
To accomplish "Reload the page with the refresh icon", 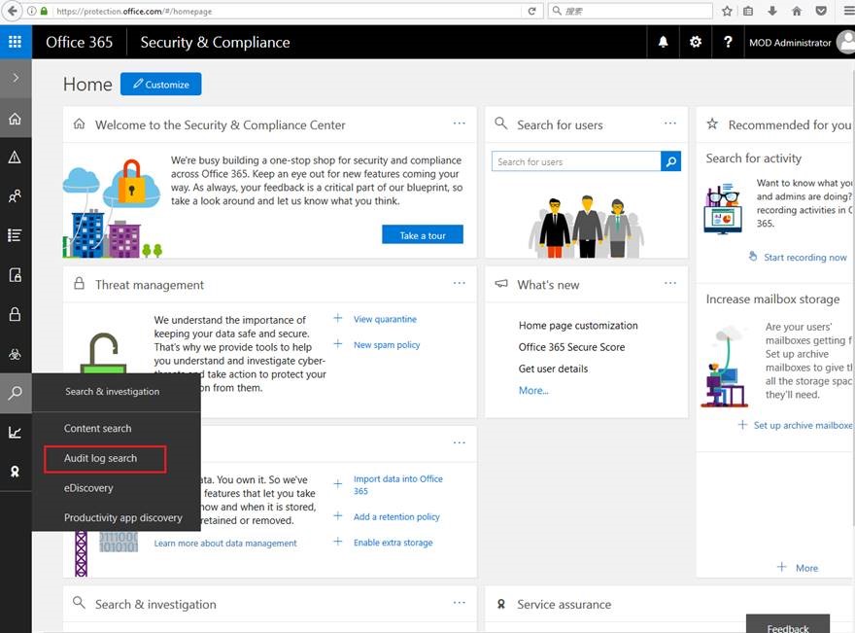I will 531,11.
